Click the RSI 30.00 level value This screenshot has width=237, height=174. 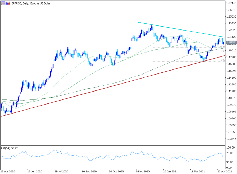pyautogui.click(x=230, y=162)
